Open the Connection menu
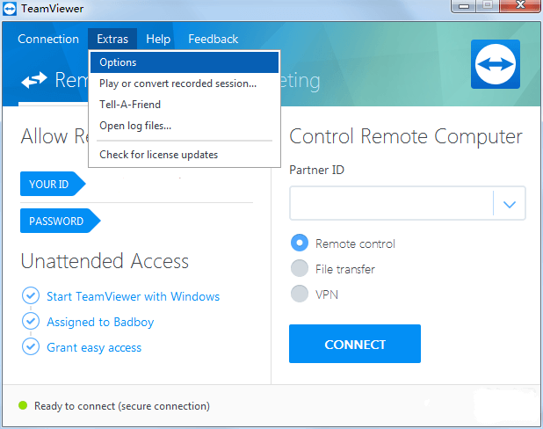 click(x=48, y=39)
